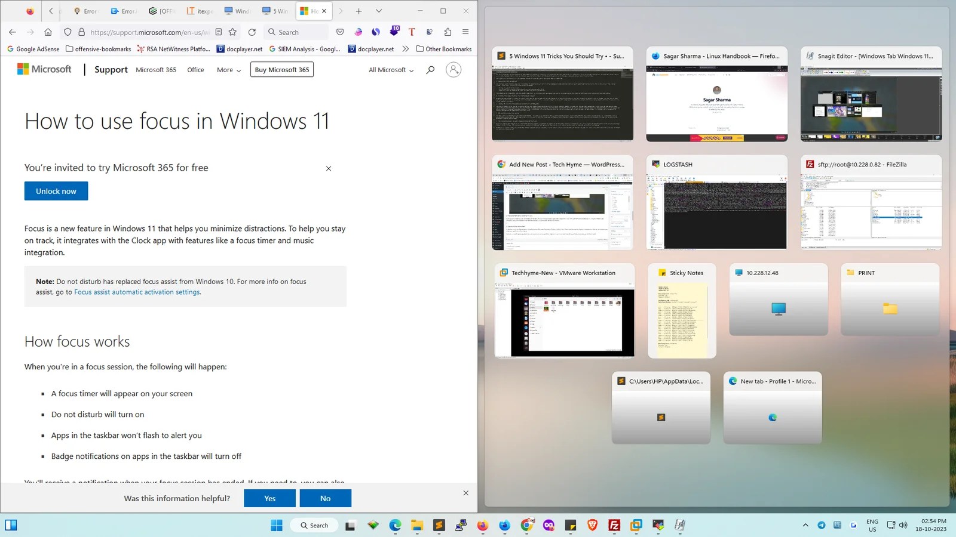Click the address bar URL
Screen dimensions: 956x537
pyautogui.click(x=149, y=32)
